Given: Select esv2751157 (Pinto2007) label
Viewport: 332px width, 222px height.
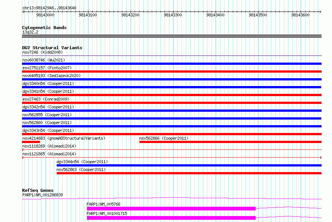Looking at the screenshot, I should 47,68.
